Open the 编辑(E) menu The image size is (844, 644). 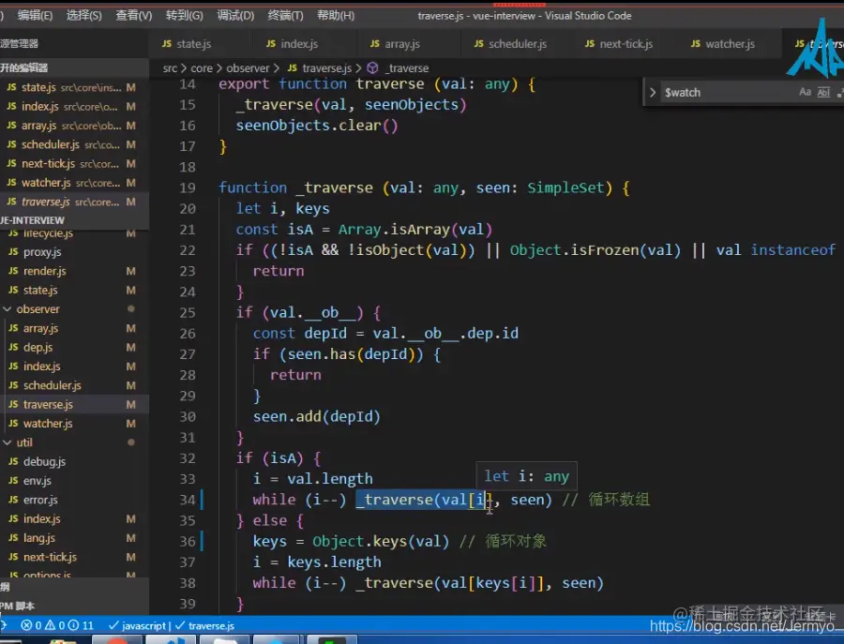click(35, 16)
